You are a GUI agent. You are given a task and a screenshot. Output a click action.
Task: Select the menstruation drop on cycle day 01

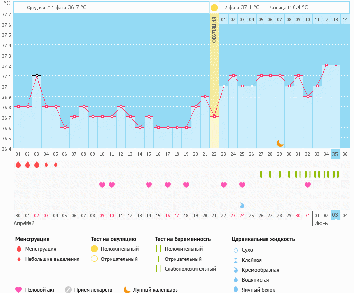point(18,164)
